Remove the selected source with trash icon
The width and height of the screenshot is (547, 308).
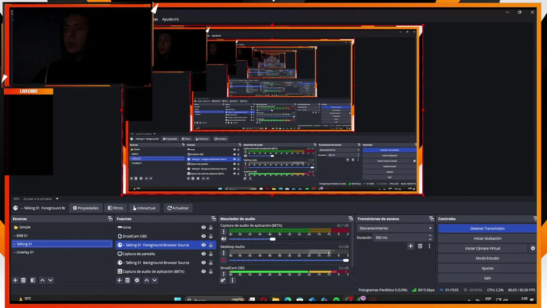[x=127, y=280]
